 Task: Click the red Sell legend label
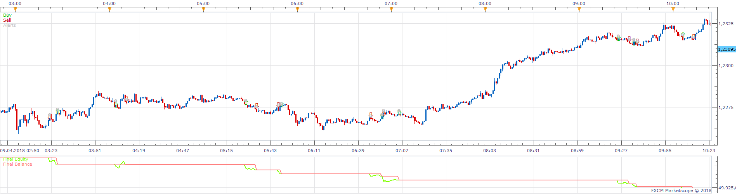click(7, 20)
